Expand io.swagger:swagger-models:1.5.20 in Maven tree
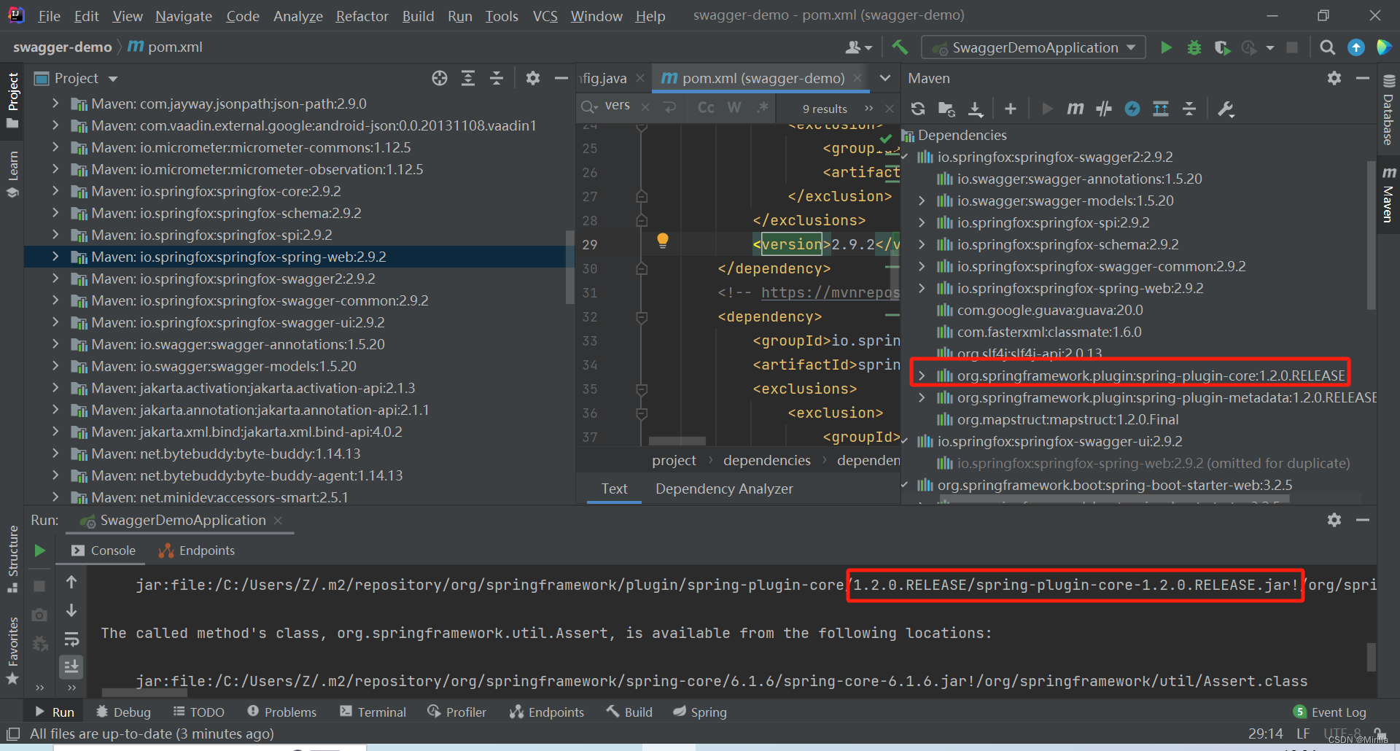 [x=922, y=201]
